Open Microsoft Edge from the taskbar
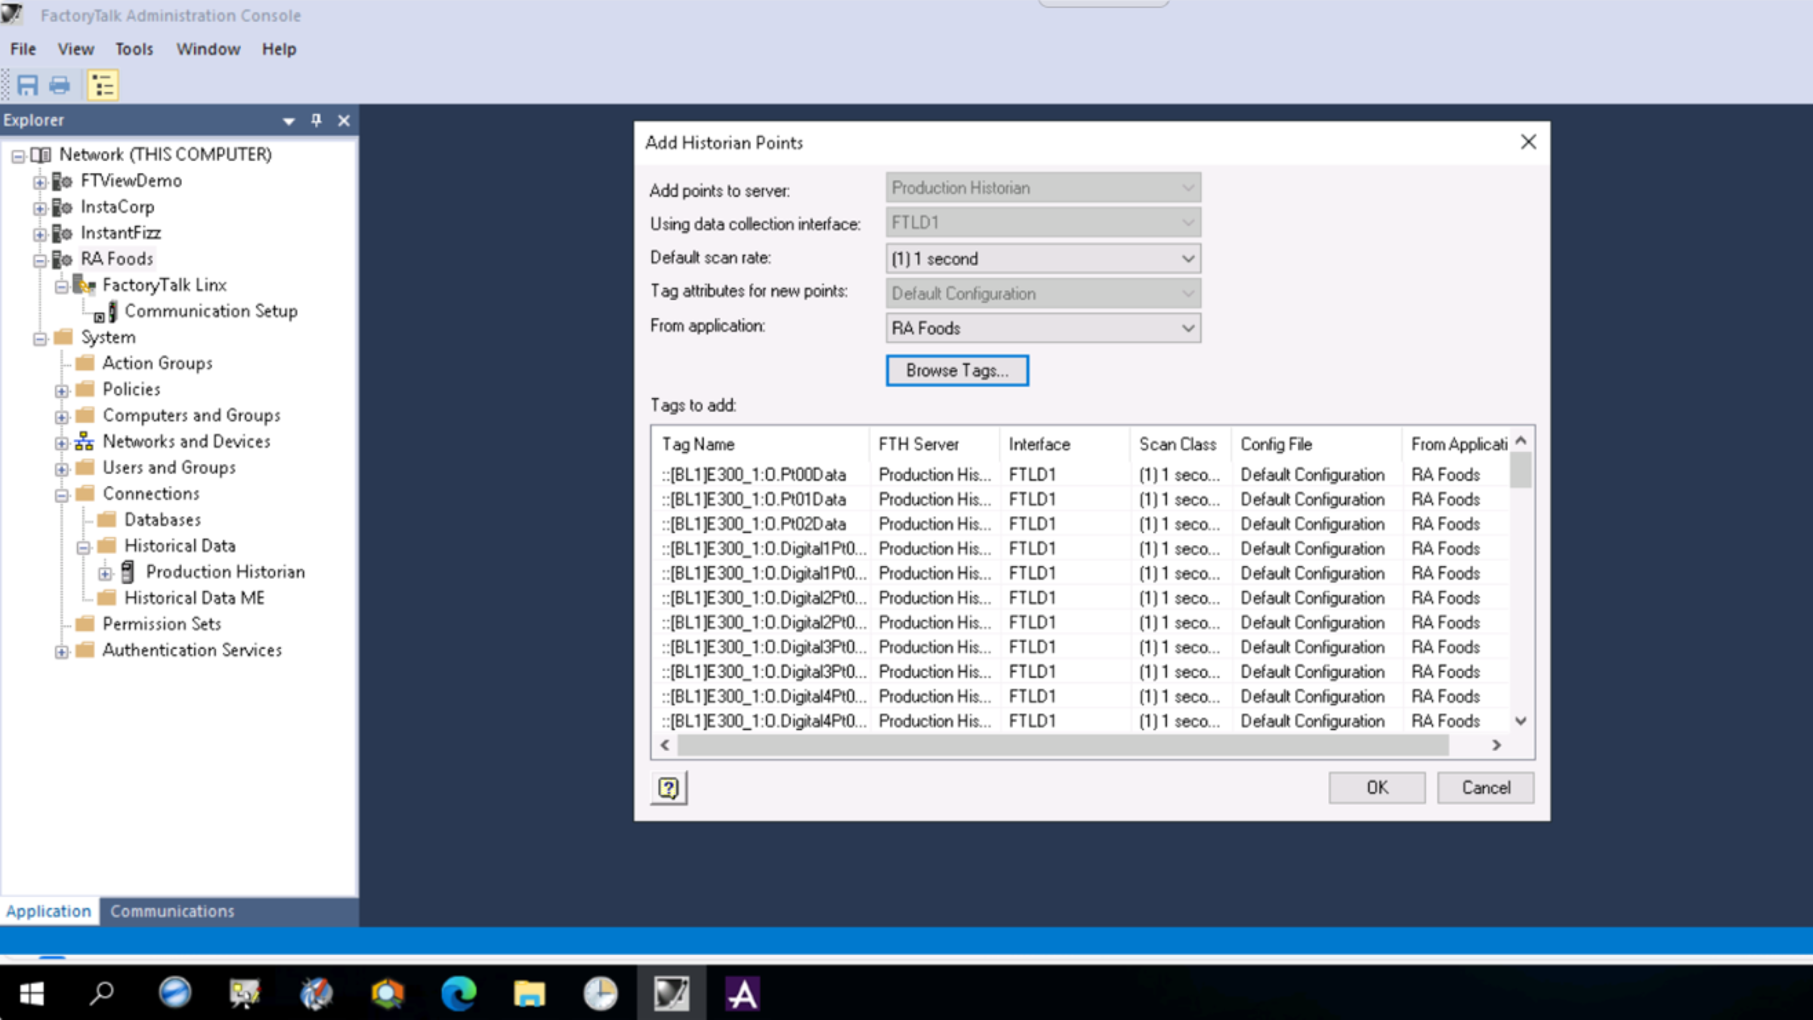The width and height of the screenshot is (1813, 1020). [x=459, y=994]
